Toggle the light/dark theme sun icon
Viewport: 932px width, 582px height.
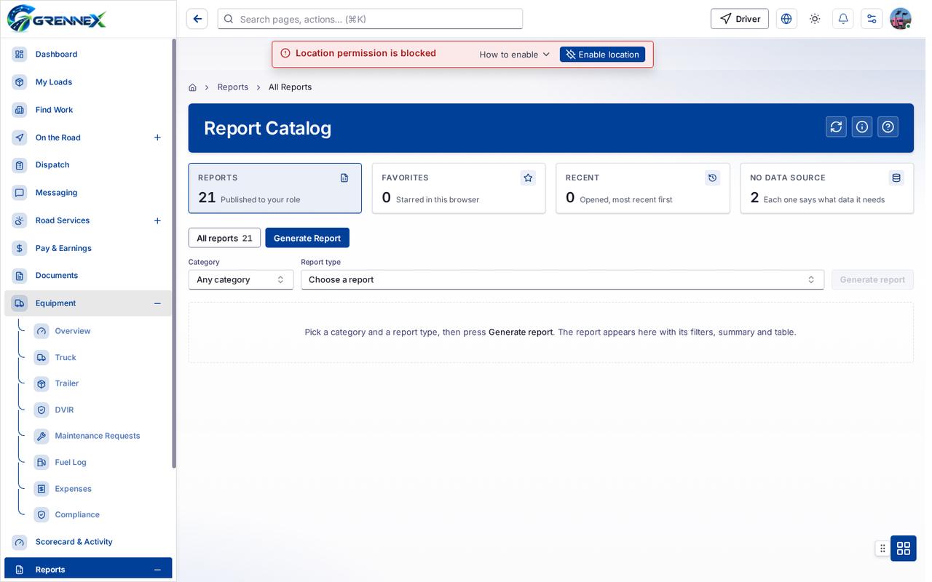click(x=815, y=19)
